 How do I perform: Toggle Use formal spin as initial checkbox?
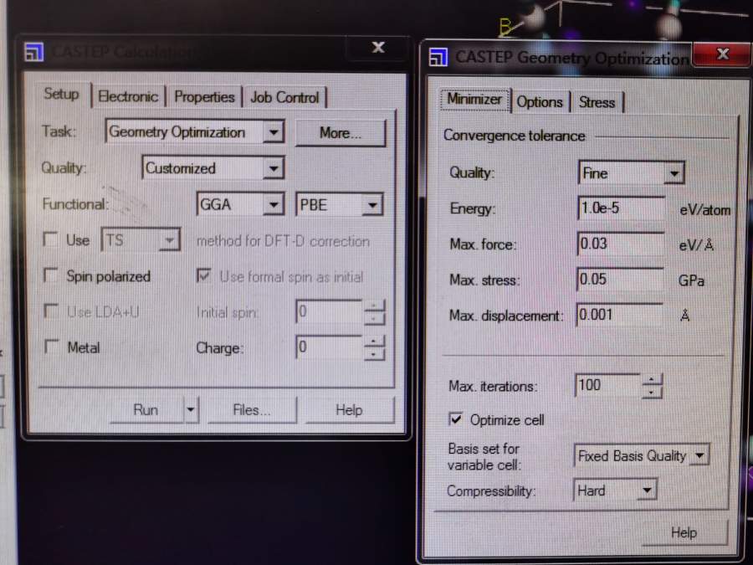click(x=203, y=275)
